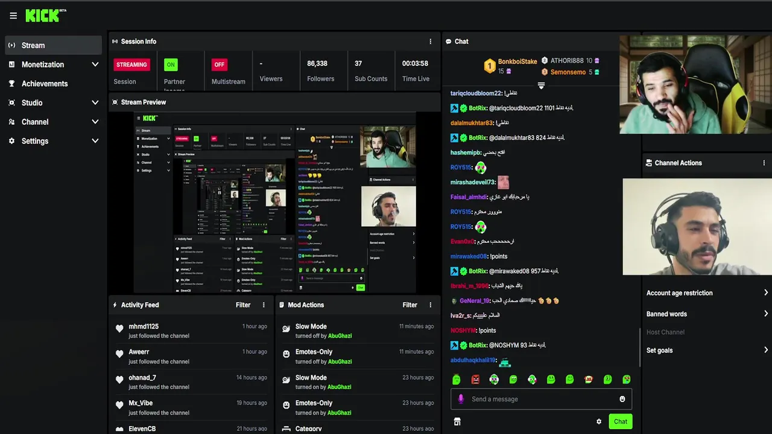Click username Evan0x0 in chat
Image resolution: width=772 pixels, height=434 pixels.
point(463,242)
